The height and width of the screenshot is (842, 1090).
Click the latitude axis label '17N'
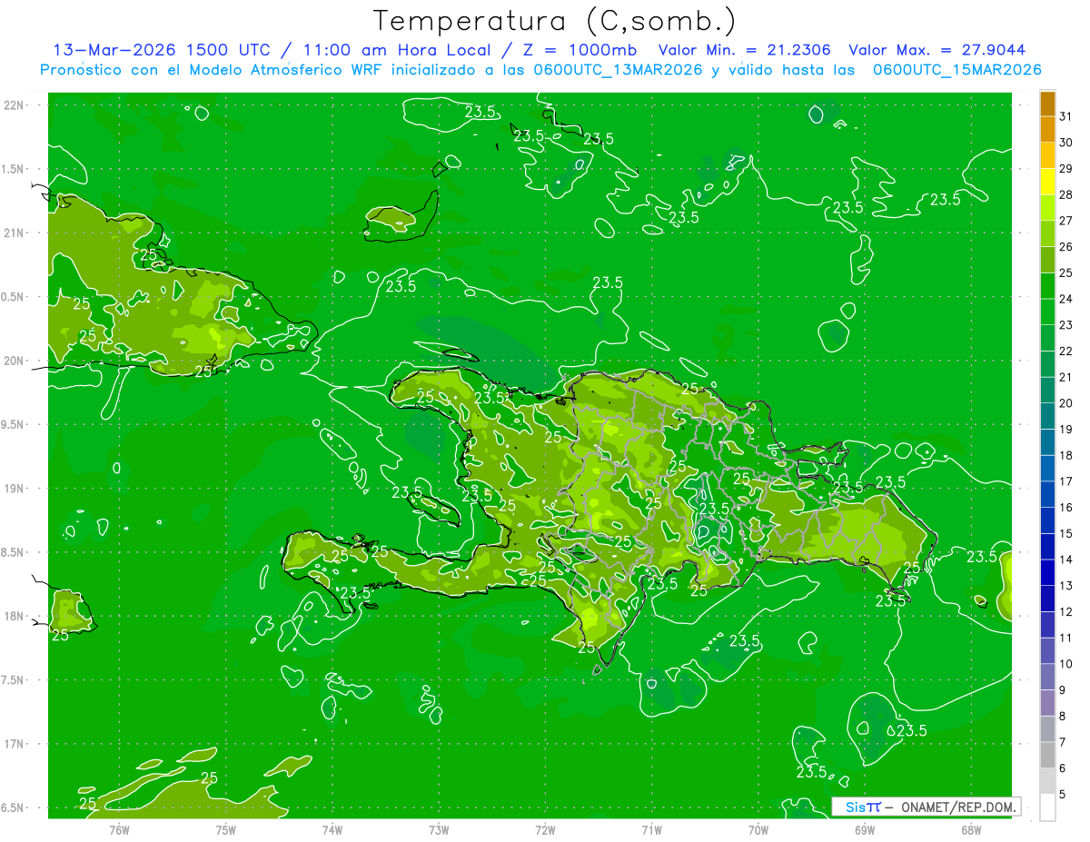(15, 744)
